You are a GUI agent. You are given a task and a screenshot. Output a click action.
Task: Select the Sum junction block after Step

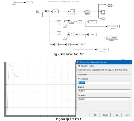(48, 11)
